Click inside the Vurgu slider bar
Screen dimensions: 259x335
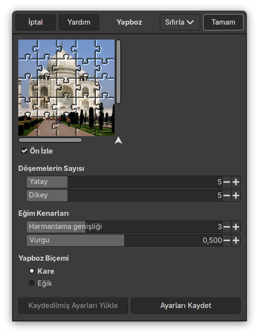coord(124,240)
